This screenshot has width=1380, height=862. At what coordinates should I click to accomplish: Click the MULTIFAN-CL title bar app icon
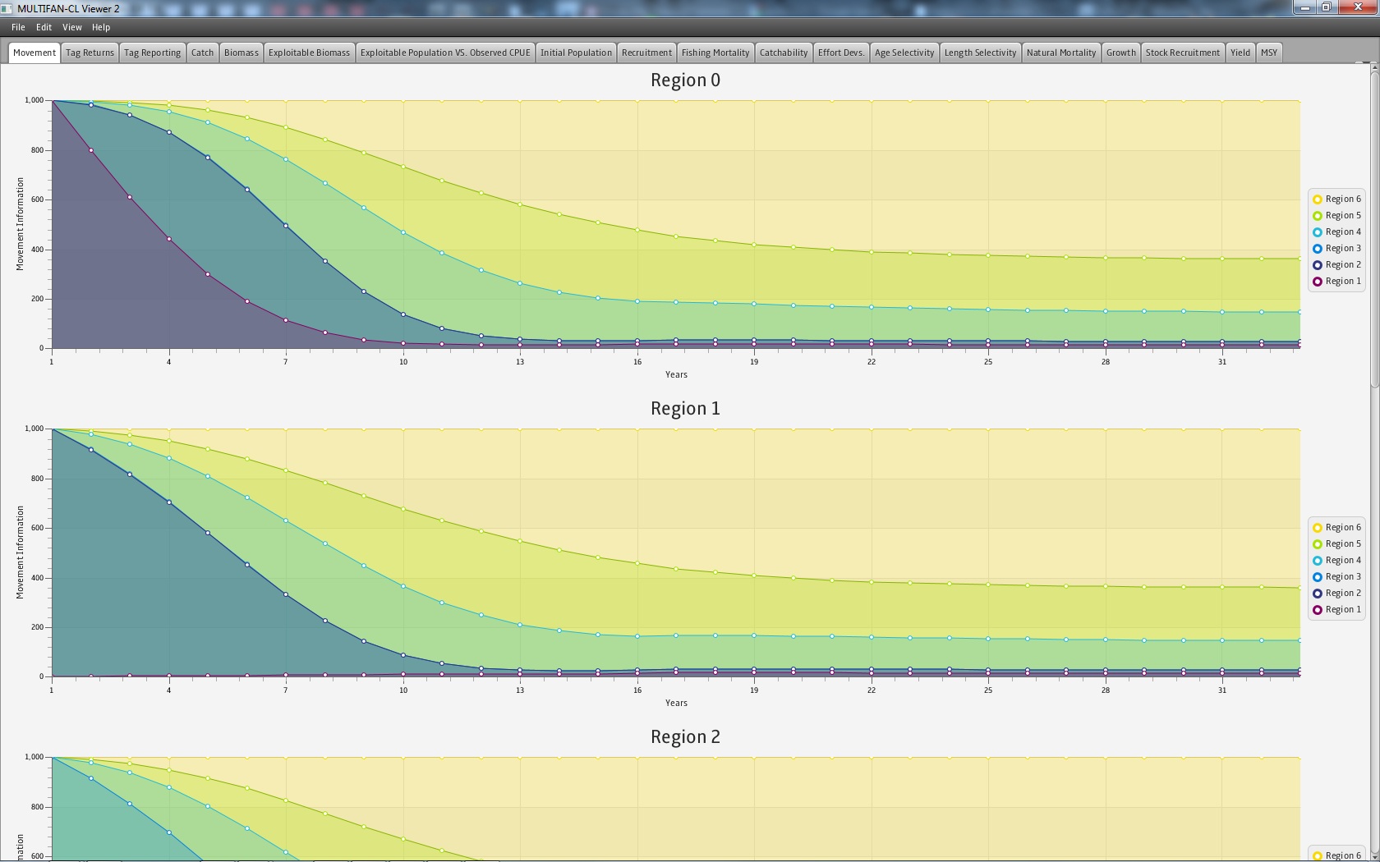(7, 8)
